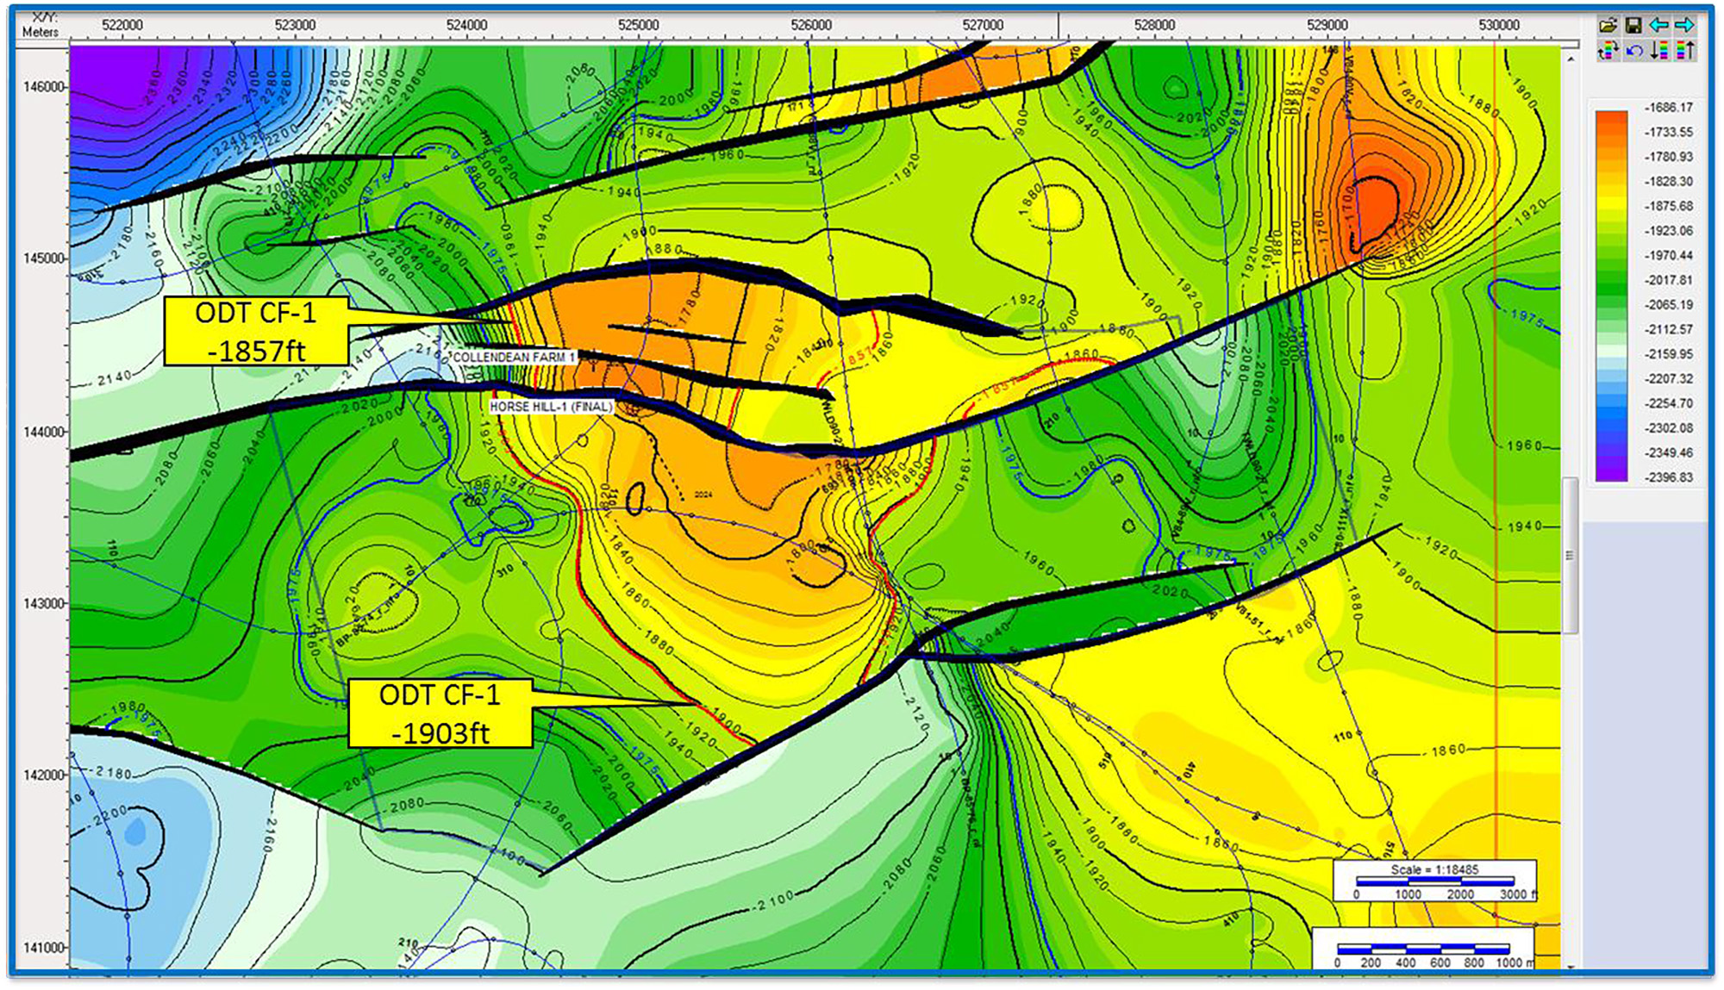Select the HORSE HILL-1 (FINAL) well label
Image resolution: width=1724 pixels, height=990 pixels.
pyautogui.click(x=551, y=407)
